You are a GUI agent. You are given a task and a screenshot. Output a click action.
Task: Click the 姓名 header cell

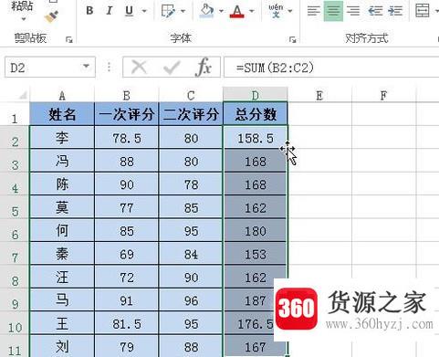tap(62, 114)
